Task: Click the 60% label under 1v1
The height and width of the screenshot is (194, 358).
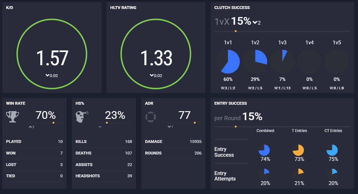Action: [x=228, y=79]
